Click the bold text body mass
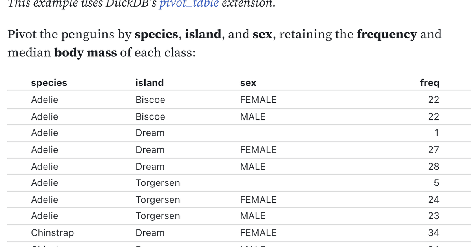Viewport: 471px width, 247px height. coord(86,53)
